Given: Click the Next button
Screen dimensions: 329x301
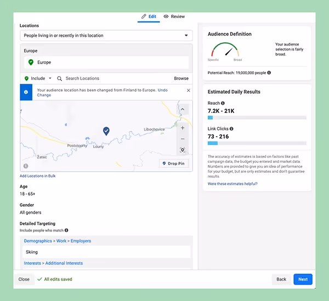Looking at the screenshot, I should [303, 279].
